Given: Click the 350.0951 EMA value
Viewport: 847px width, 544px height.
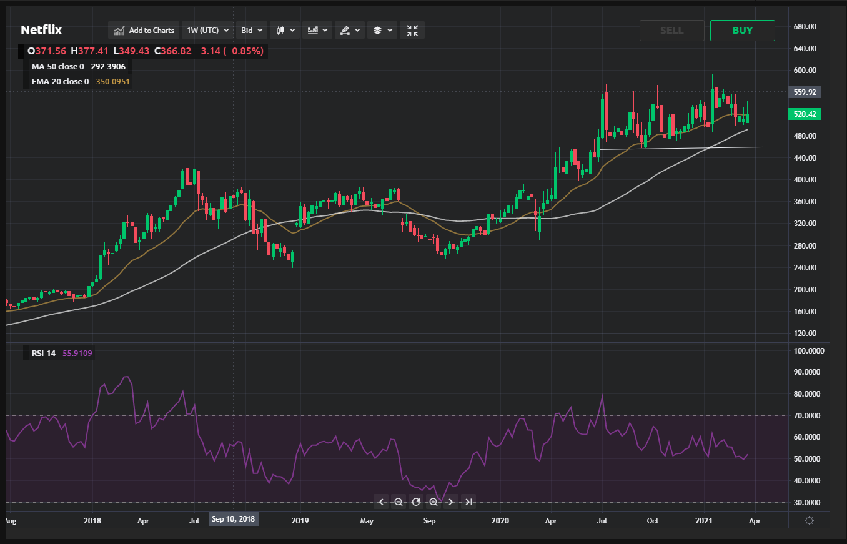Looking at the screenshot, I should tap(113, 81).
